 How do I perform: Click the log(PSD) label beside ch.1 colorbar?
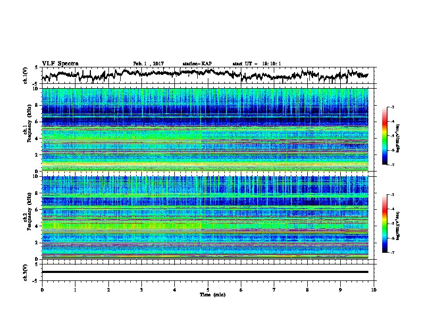398,139
